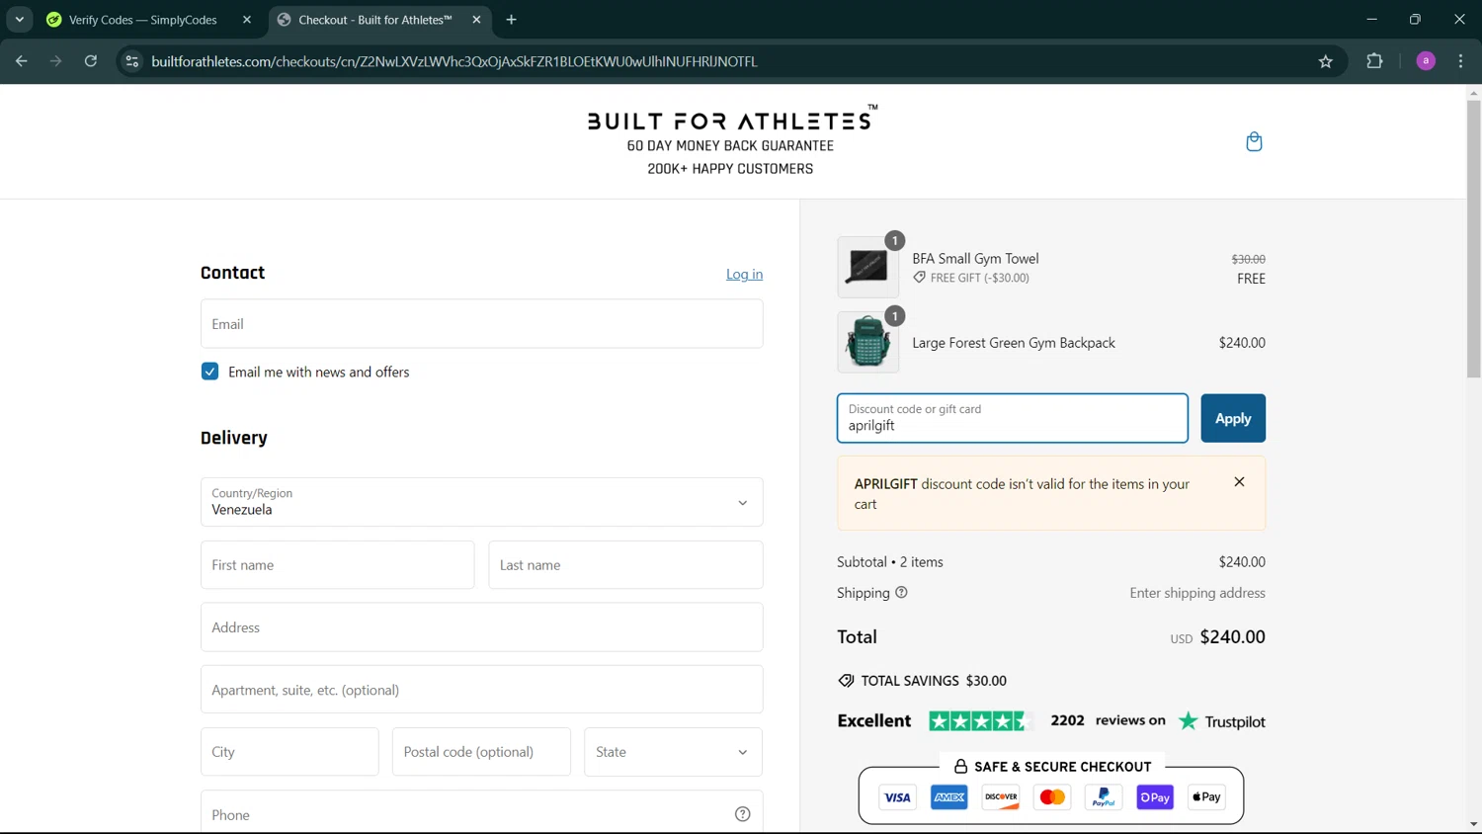Click the First name field

337,565
